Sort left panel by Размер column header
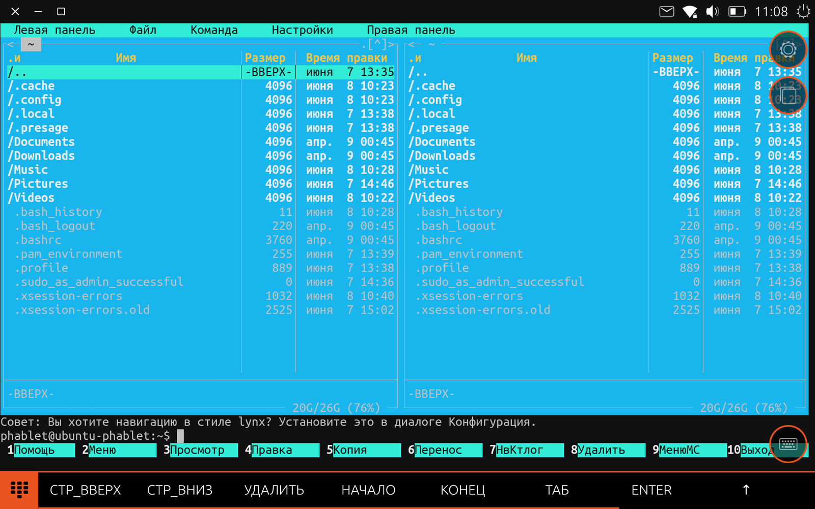 coord(265,58)
